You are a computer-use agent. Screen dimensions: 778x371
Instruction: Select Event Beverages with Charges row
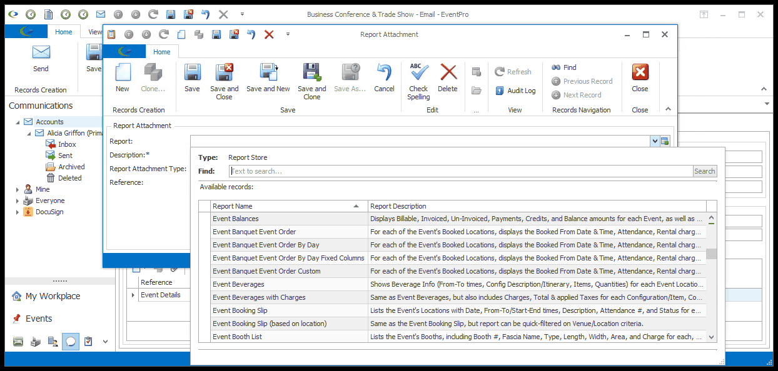point(458,297)
